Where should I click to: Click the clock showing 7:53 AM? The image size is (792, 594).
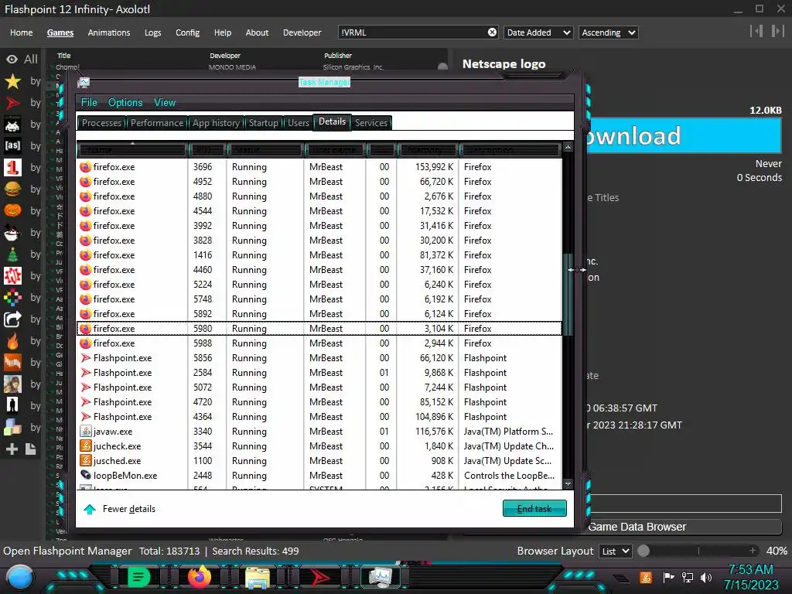pyautogui.click(x=750, y=570)
